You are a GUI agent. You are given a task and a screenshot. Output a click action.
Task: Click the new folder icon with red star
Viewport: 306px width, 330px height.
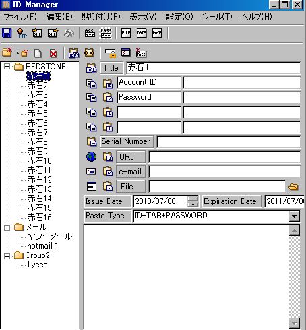[7, 52]
